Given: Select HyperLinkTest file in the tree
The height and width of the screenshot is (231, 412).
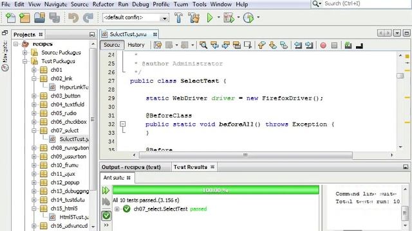Looking at the screenshot, I should [x=74, y=87].
